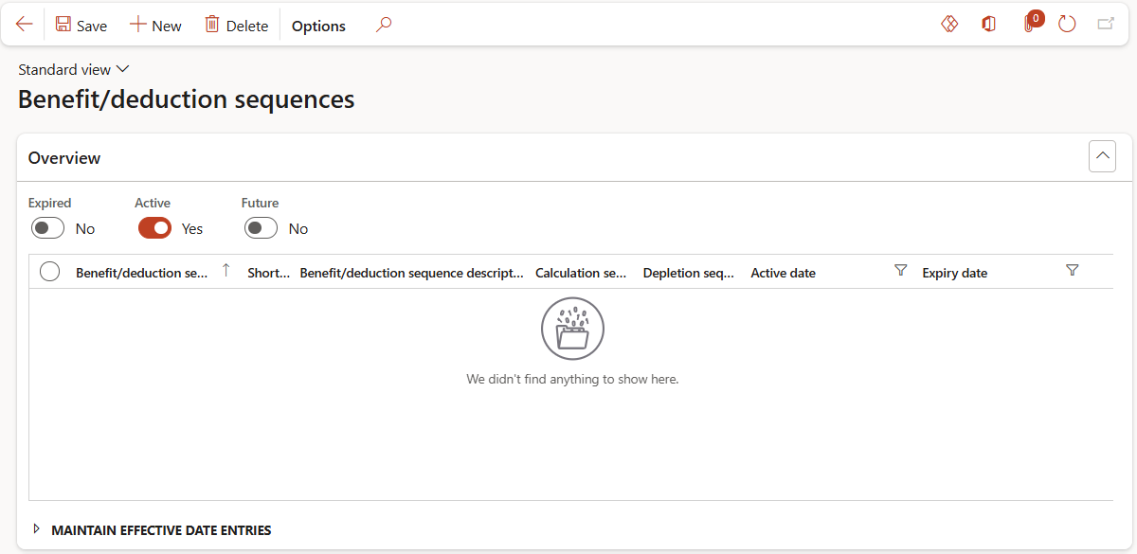Turn off the Active switch
Viewport: 1137px width, 554px height.
point(154,228)
